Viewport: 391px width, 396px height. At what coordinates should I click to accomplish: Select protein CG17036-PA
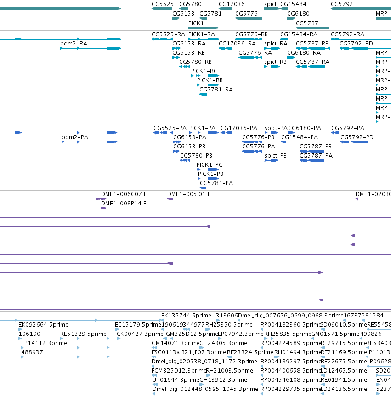[x=239, y=128]
